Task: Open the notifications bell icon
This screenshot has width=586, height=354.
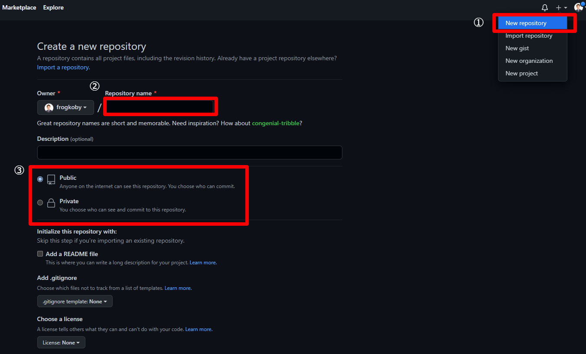Action: click(545, 8)
